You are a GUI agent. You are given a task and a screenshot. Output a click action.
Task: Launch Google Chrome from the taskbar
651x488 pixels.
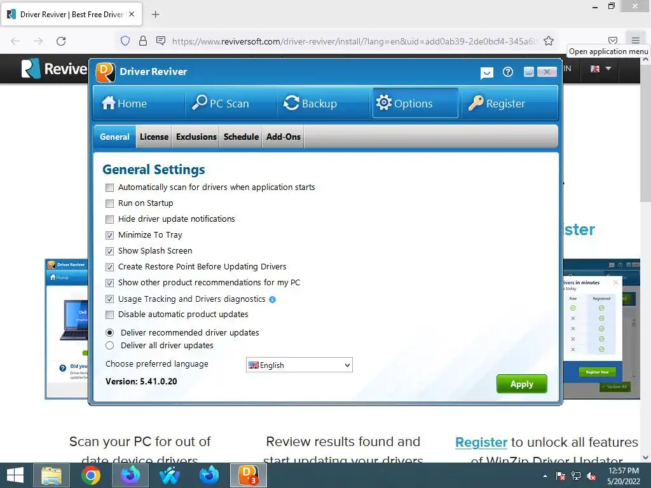90,475
